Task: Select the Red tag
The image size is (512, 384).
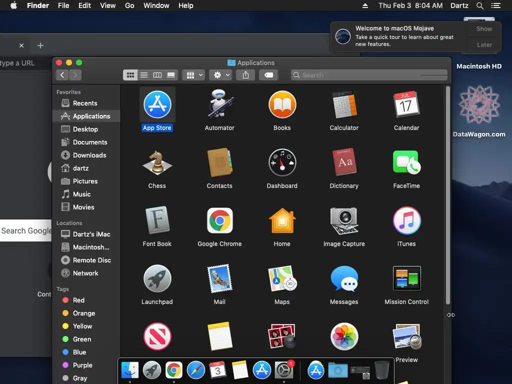Action: tap(86, 300)
